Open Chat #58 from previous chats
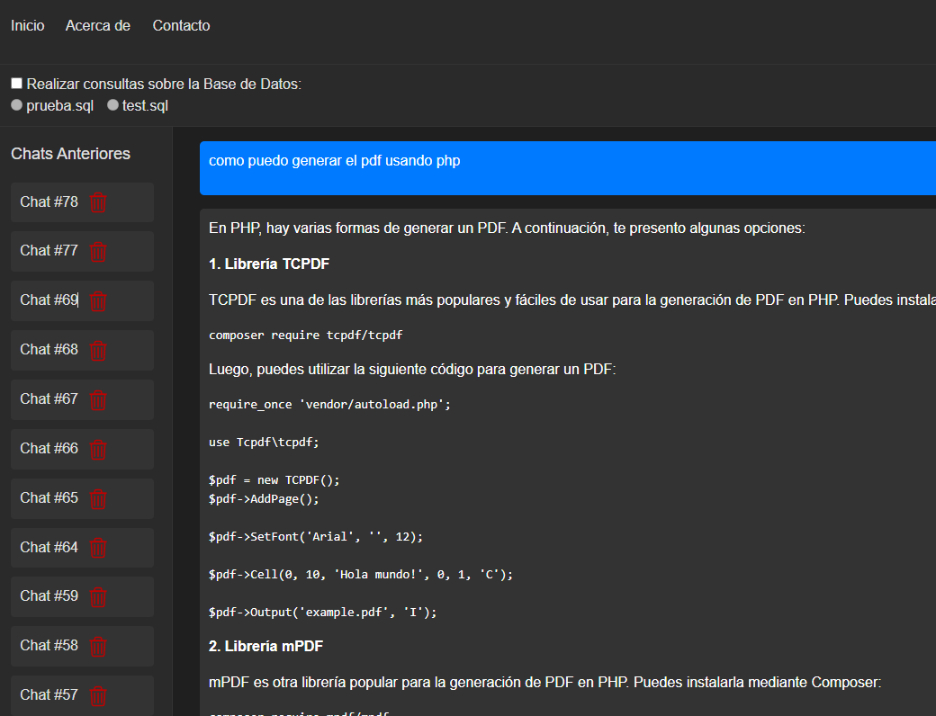Screen dimensions: 936x716 click(49, 646)
